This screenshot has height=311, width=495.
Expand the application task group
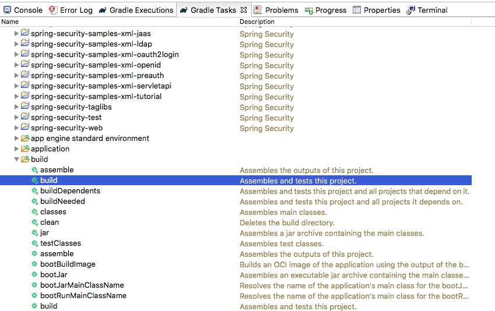tap(17, 149)
